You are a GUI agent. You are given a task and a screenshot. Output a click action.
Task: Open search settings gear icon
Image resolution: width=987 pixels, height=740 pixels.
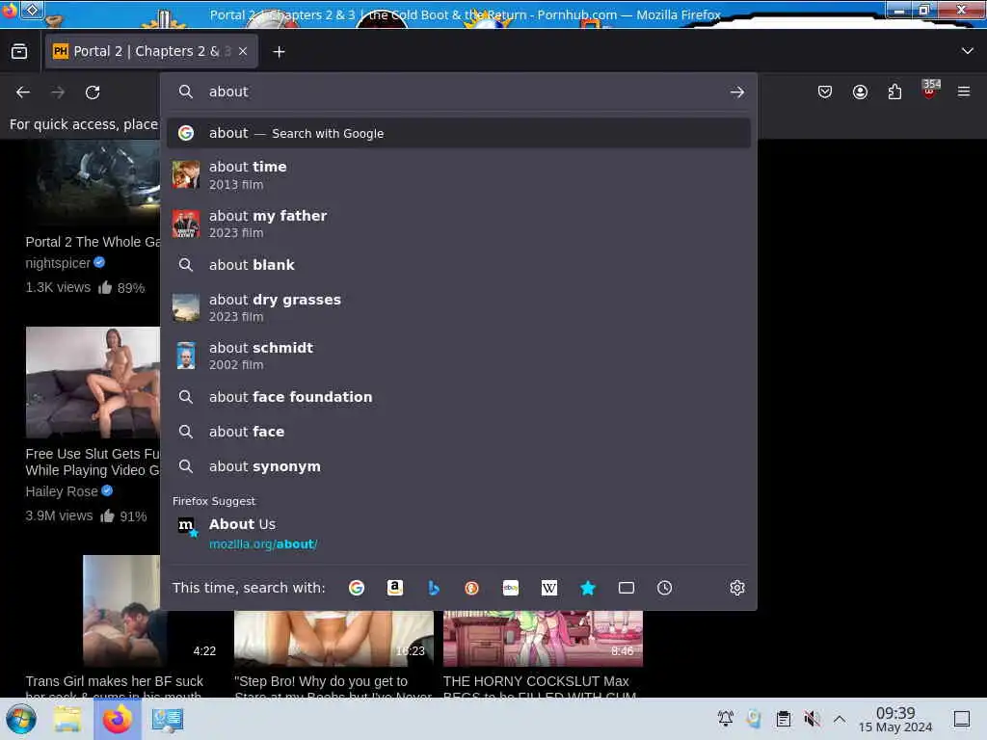point(737,588)
